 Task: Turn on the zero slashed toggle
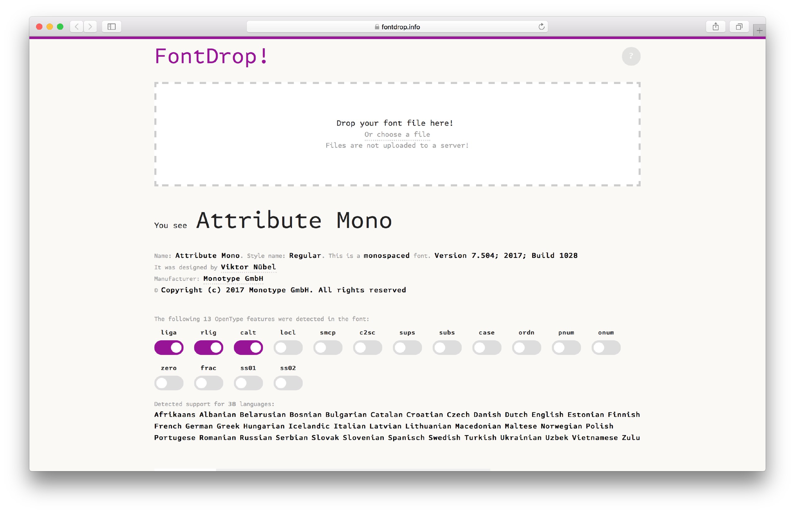tap(169, 383)
